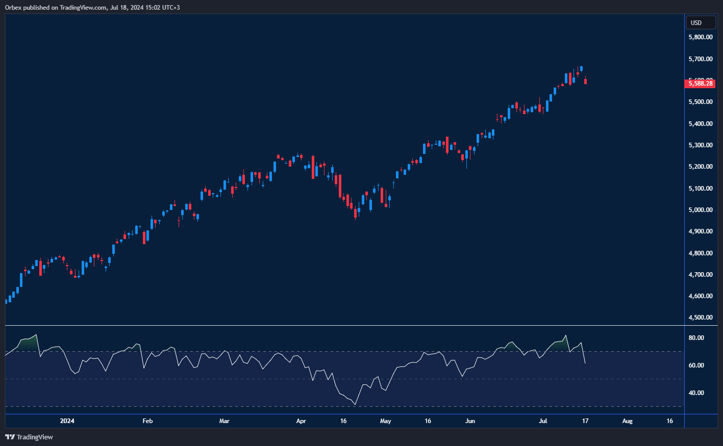Image resolution: width=723 pixels, height=446 pixels.
Task: Select the 80.00 RSI scale label
Action: pos(696,338)
